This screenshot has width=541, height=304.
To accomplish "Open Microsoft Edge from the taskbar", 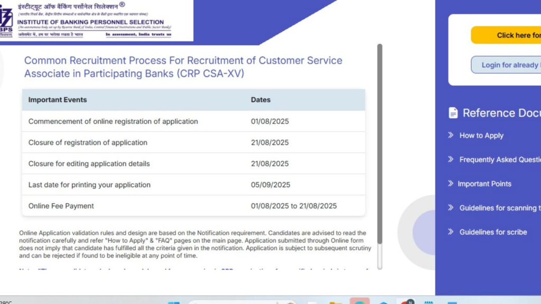I will click(x=384, y=301).
